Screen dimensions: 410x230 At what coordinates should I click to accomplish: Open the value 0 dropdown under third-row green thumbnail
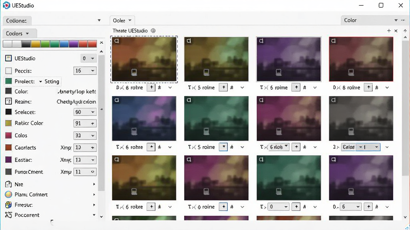[279, 207]
